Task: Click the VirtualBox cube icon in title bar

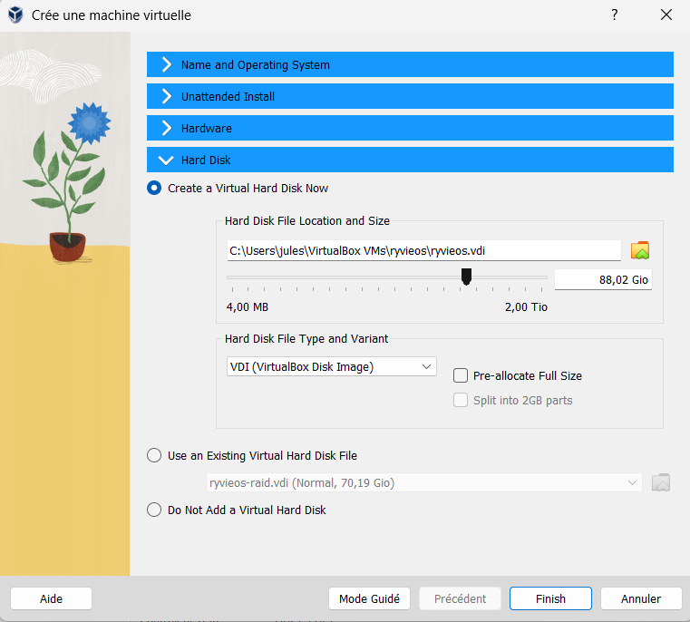Action: click(15, 15)
